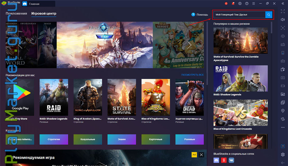Click the shake device icon in sidebar
The height and width of the screenshot is (166, 288).
283,119
